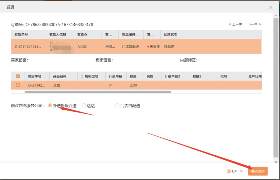Uncheck the 冰棍 item row checkbox
The width and height of the screenshot is (280, 180).
[18, 85]
